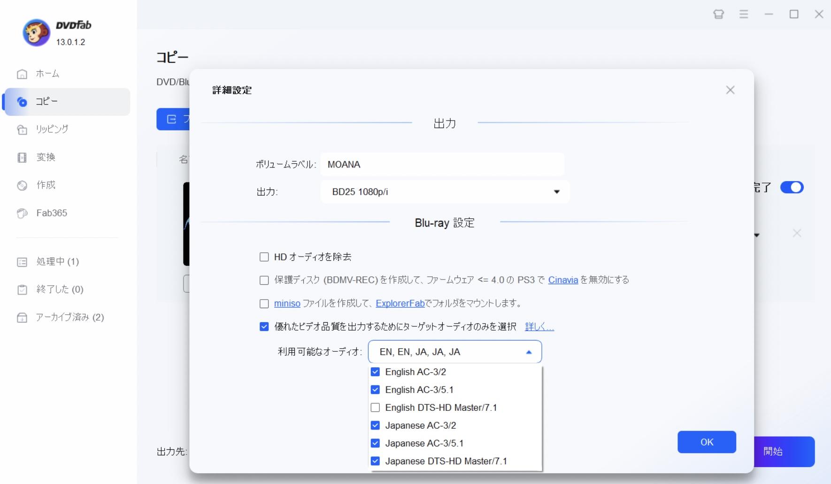This screenshot has width=831, height=484.
Task: Open the Creator (作成) module icon
Action: pos(22,185)
